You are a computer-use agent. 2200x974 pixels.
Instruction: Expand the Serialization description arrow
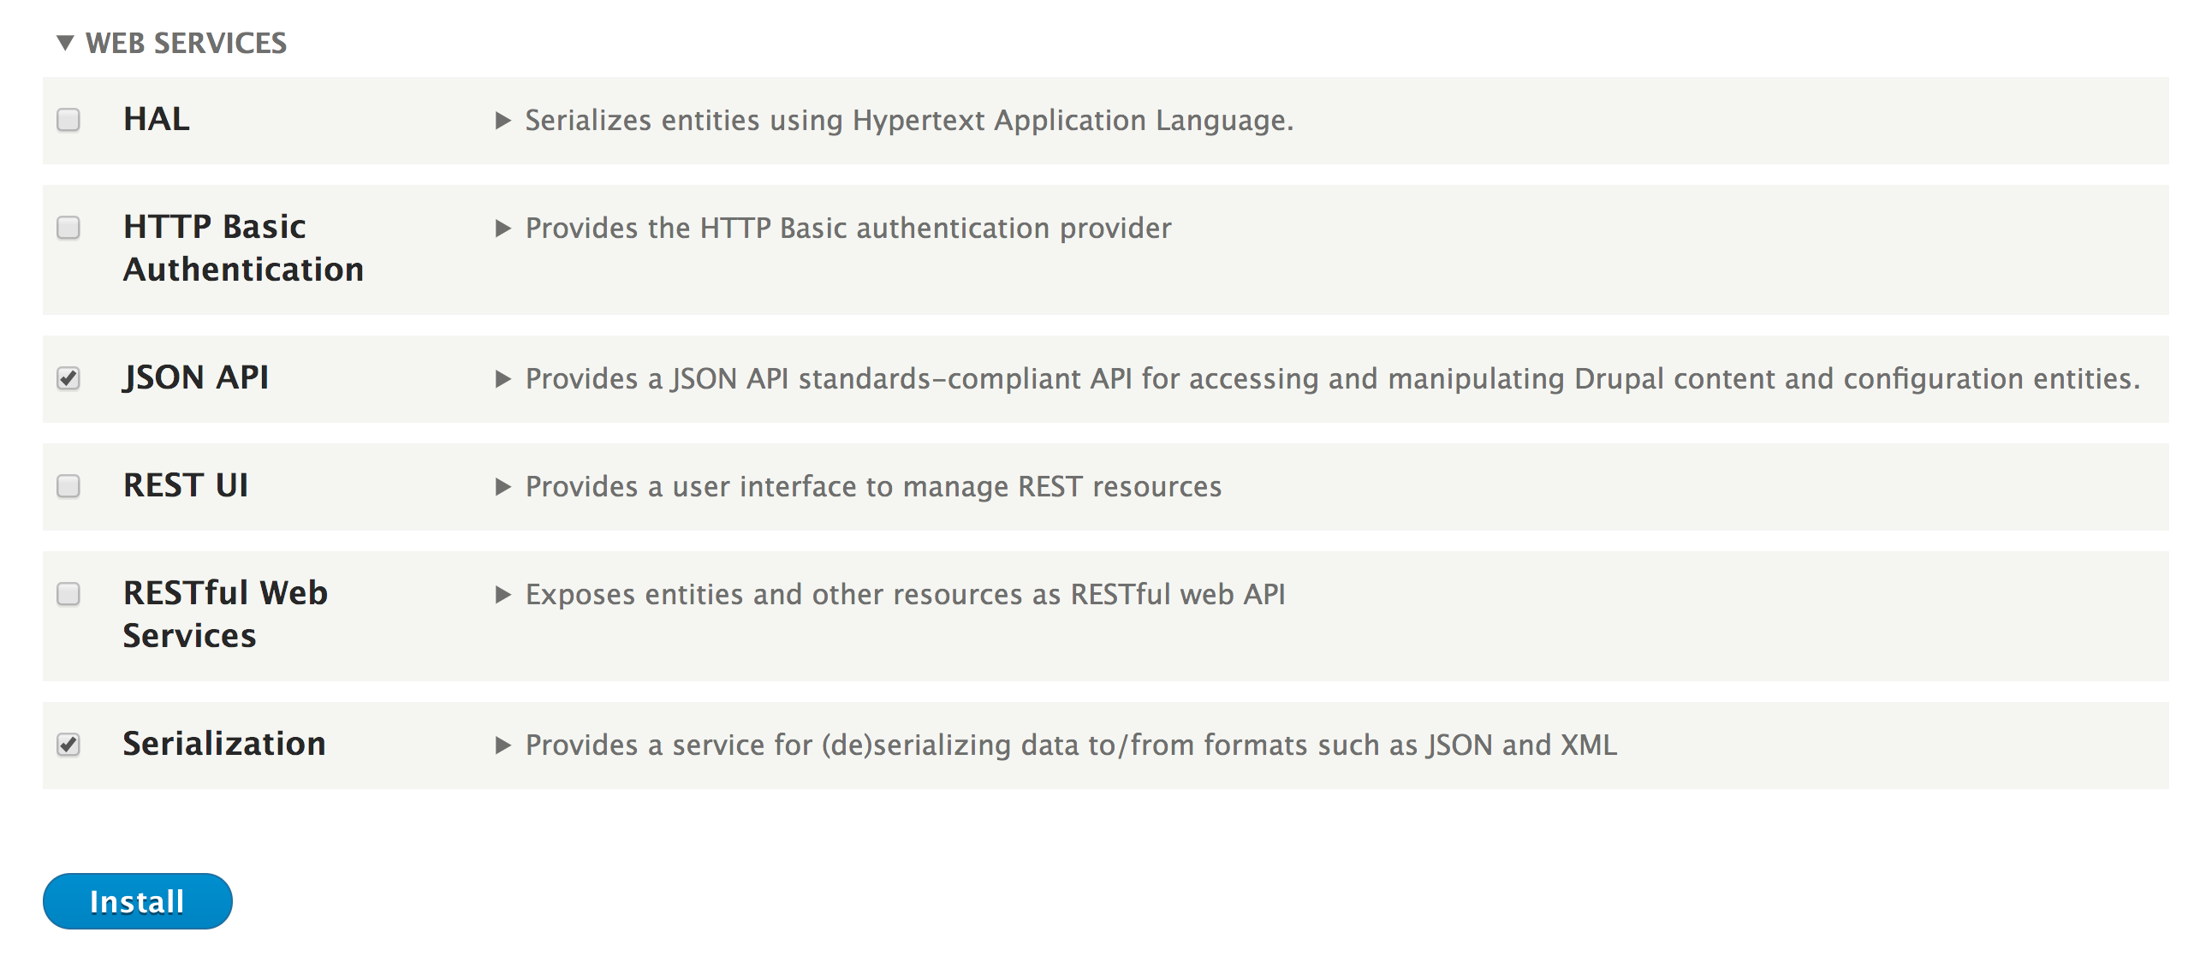coord(503,745)
